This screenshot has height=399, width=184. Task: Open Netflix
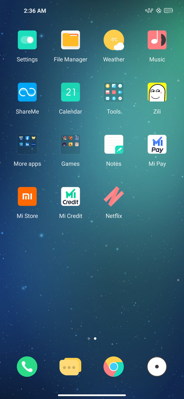point(114,196)
